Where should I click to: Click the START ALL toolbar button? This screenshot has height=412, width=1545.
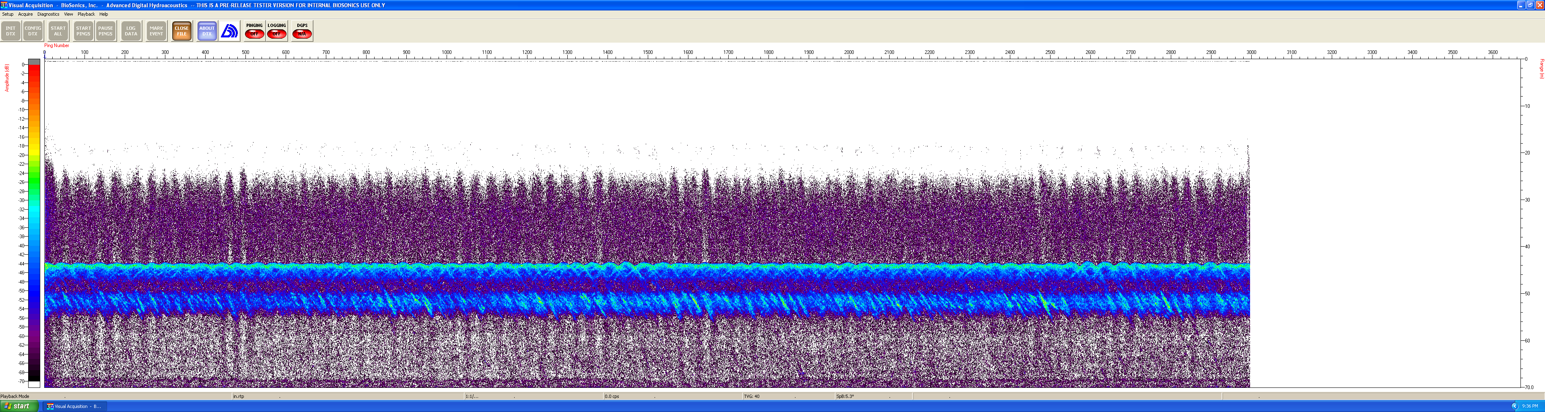coord(58,31)
